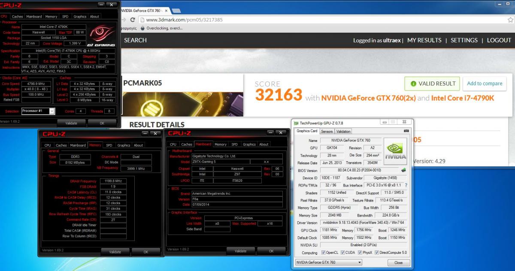This screenshot has height=271, width=515.
Task: Click OK in the CPU-Z Mainboard window
Action: pyautogui.click(x=271, y=251)
